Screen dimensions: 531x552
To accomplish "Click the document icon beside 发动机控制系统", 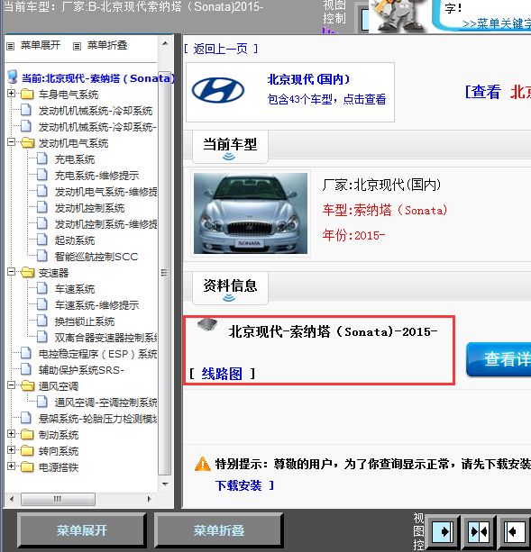I will tap(42, 207).
